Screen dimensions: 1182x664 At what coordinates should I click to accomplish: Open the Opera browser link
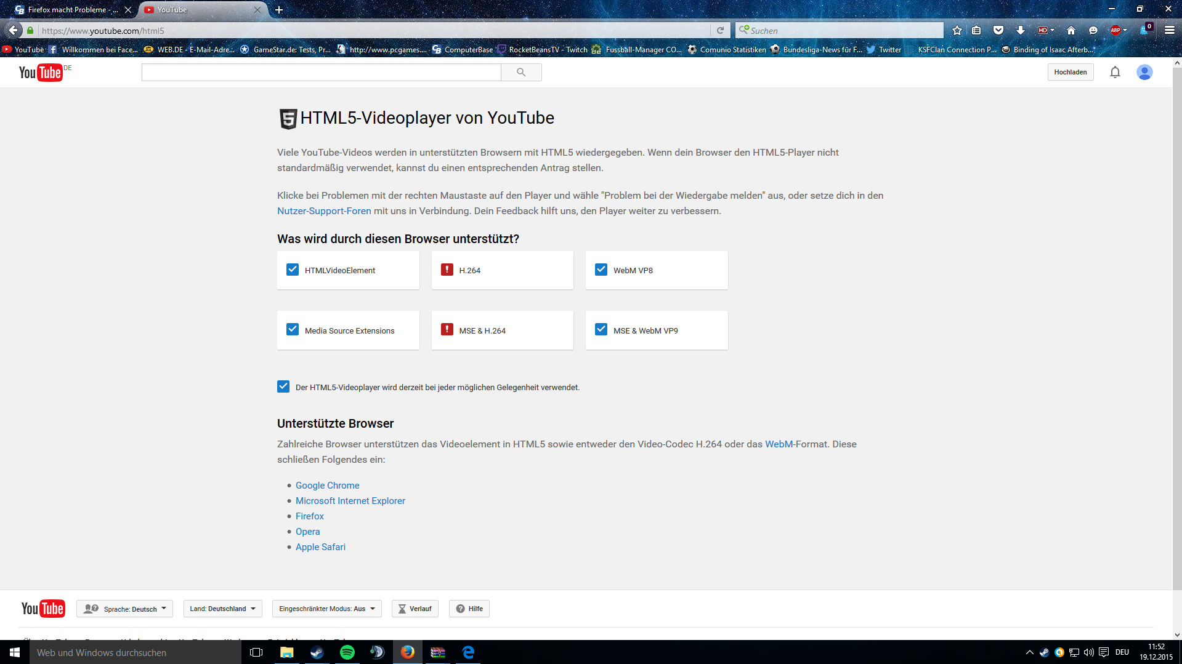(307, 531)
